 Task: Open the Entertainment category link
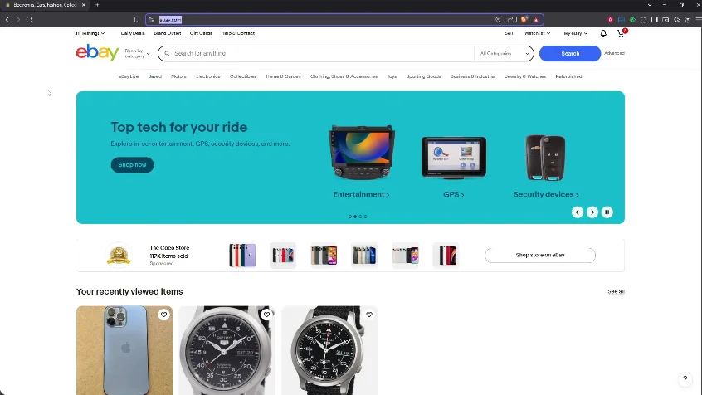[361, 194]
